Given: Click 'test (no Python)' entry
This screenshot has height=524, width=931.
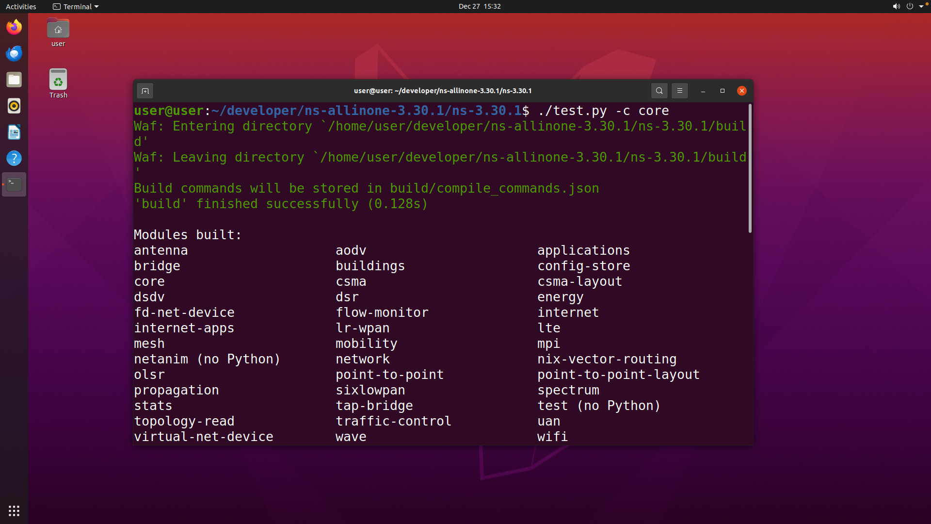Looking at the screenshot, I should pyautogui.click(x=599, y=406).
